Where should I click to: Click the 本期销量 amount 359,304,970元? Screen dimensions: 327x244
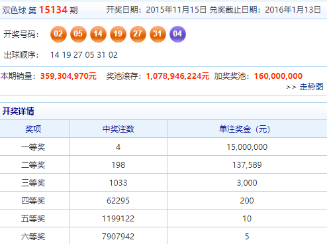(x=68, y=76)
